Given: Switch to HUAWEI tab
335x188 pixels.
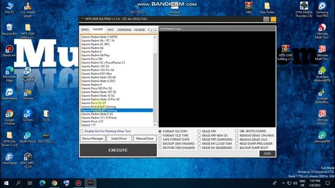Looking at the screenshot, I should point(140,30).
